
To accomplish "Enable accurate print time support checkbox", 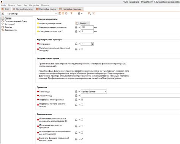I will click(x=82, y=105).
